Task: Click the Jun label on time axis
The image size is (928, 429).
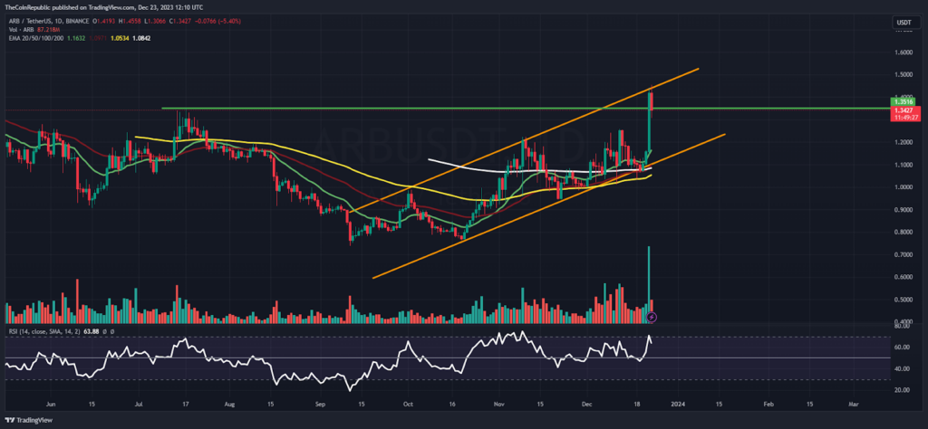Action: pos(51,405)
